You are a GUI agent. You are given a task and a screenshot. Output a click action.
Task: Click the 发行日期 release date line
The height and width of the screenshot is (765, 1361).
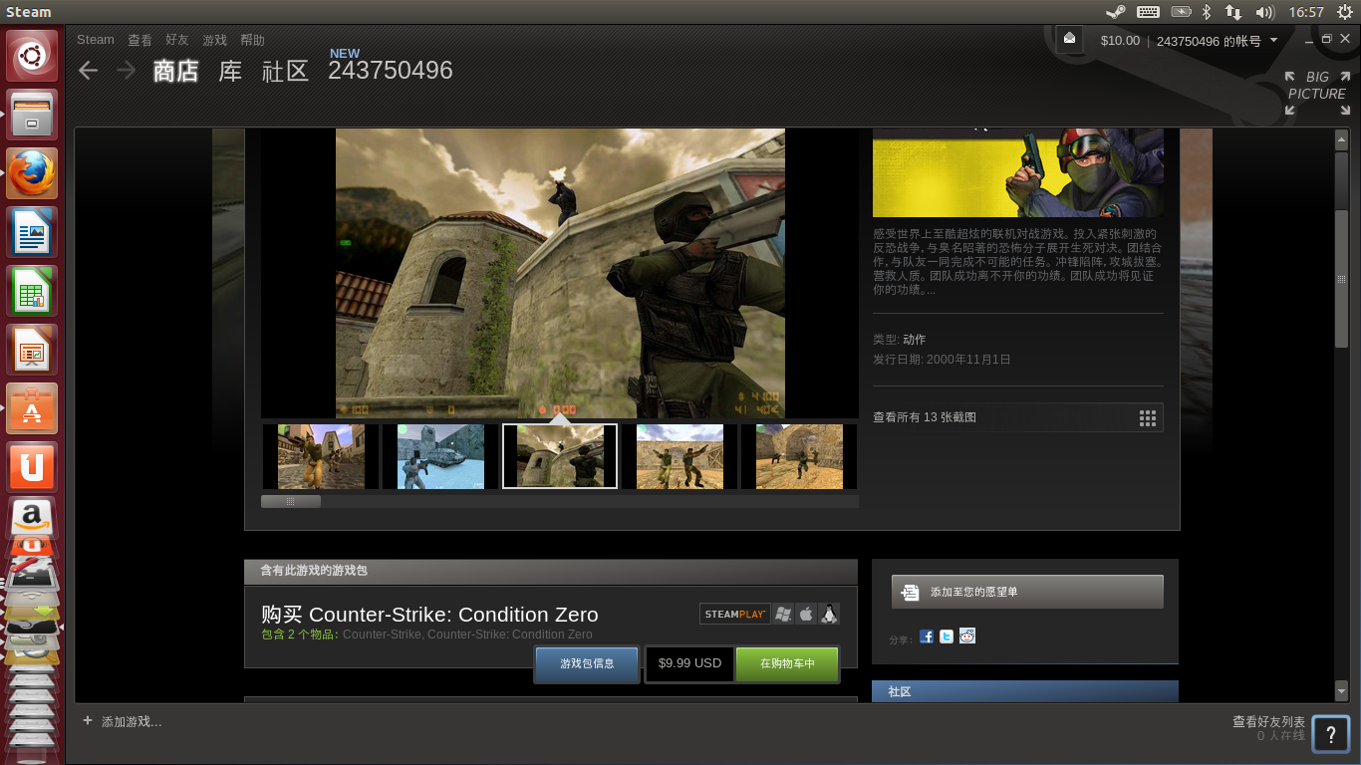(x=942, y=360)
